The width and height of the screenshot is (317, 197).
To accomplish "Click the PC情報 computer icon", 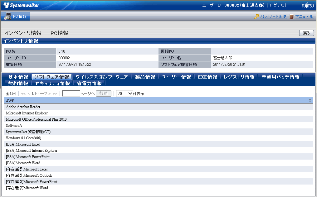I will click(7, 16).
